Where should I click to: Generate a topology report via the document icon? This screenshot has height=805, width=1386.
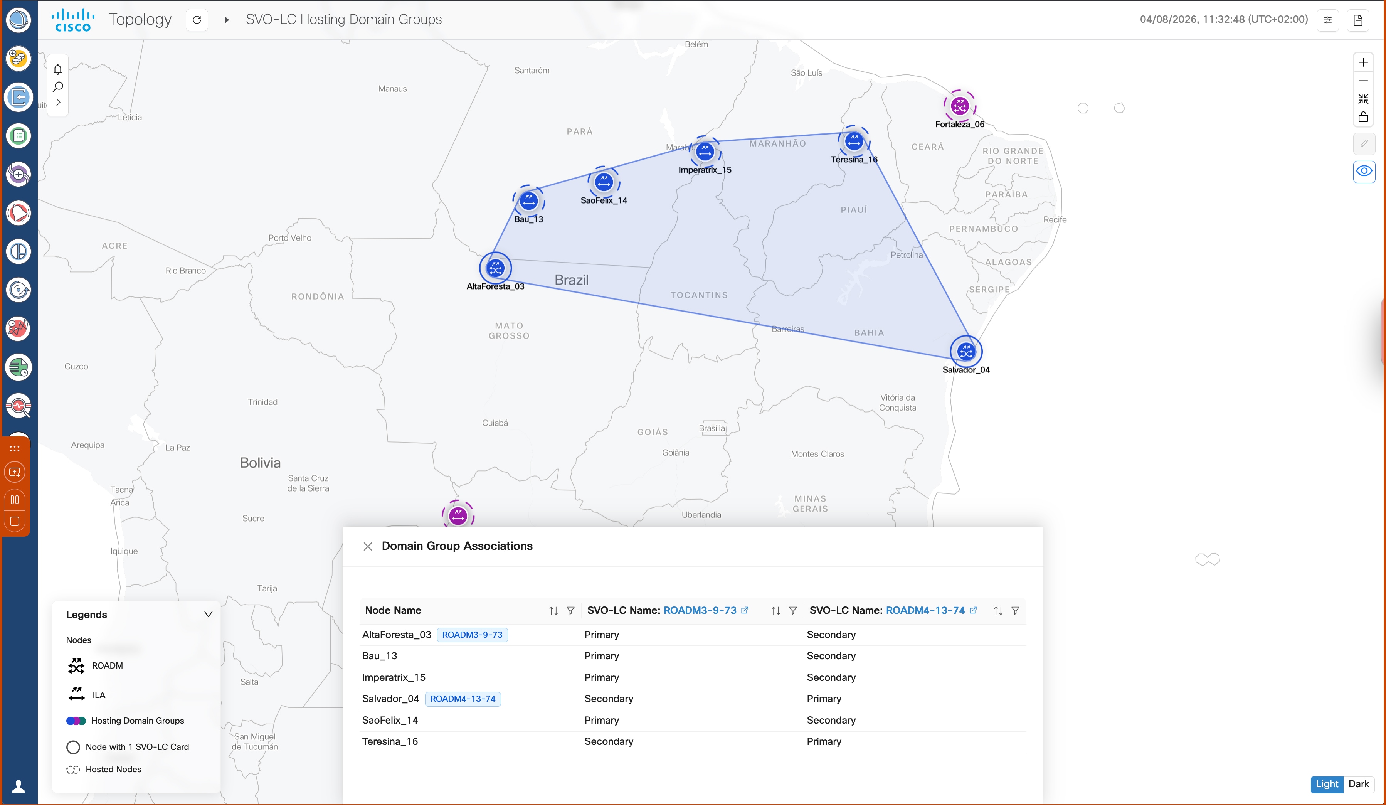click(x=1358, y=20)
